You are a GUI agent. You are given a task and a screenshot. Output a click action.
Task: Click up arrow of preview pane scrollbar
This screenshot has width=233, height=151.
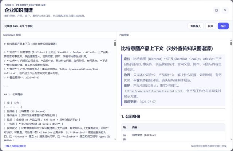(x=231, y=40)
